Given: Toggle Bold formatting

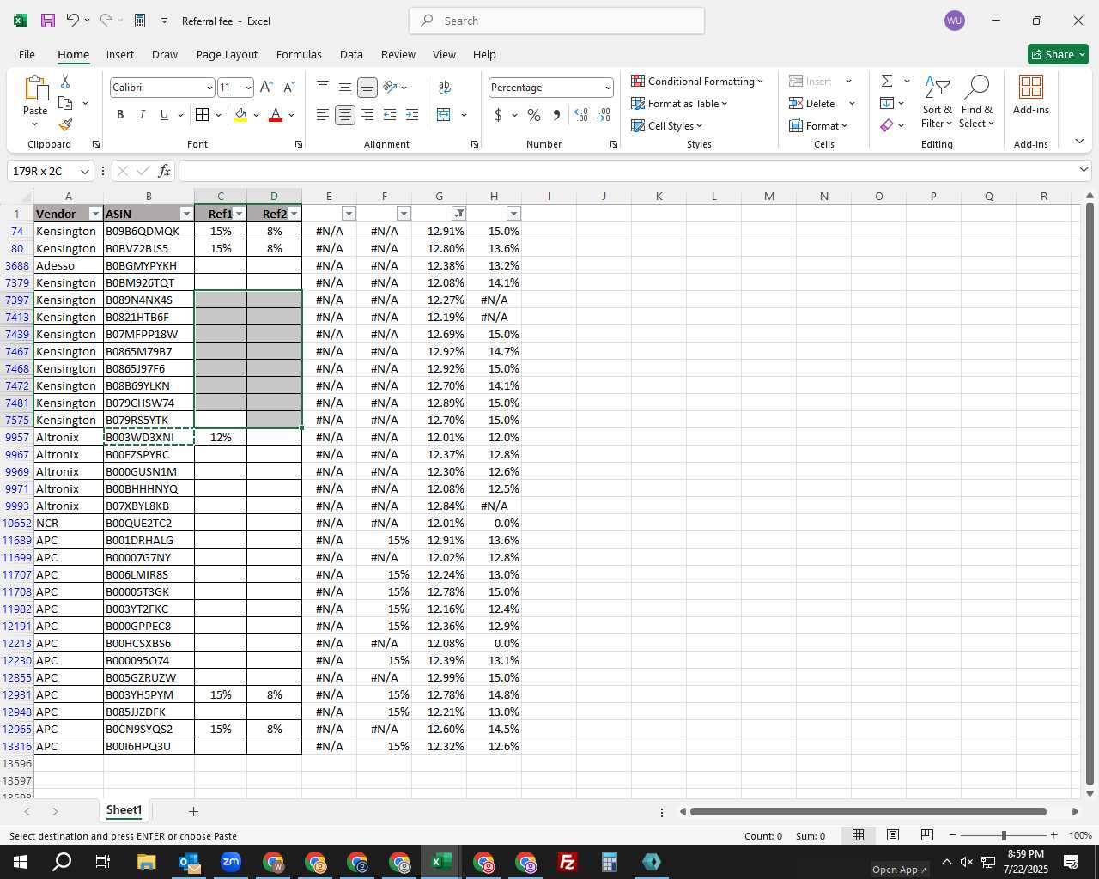Looking at the screenshot, I should coord(120,115).
